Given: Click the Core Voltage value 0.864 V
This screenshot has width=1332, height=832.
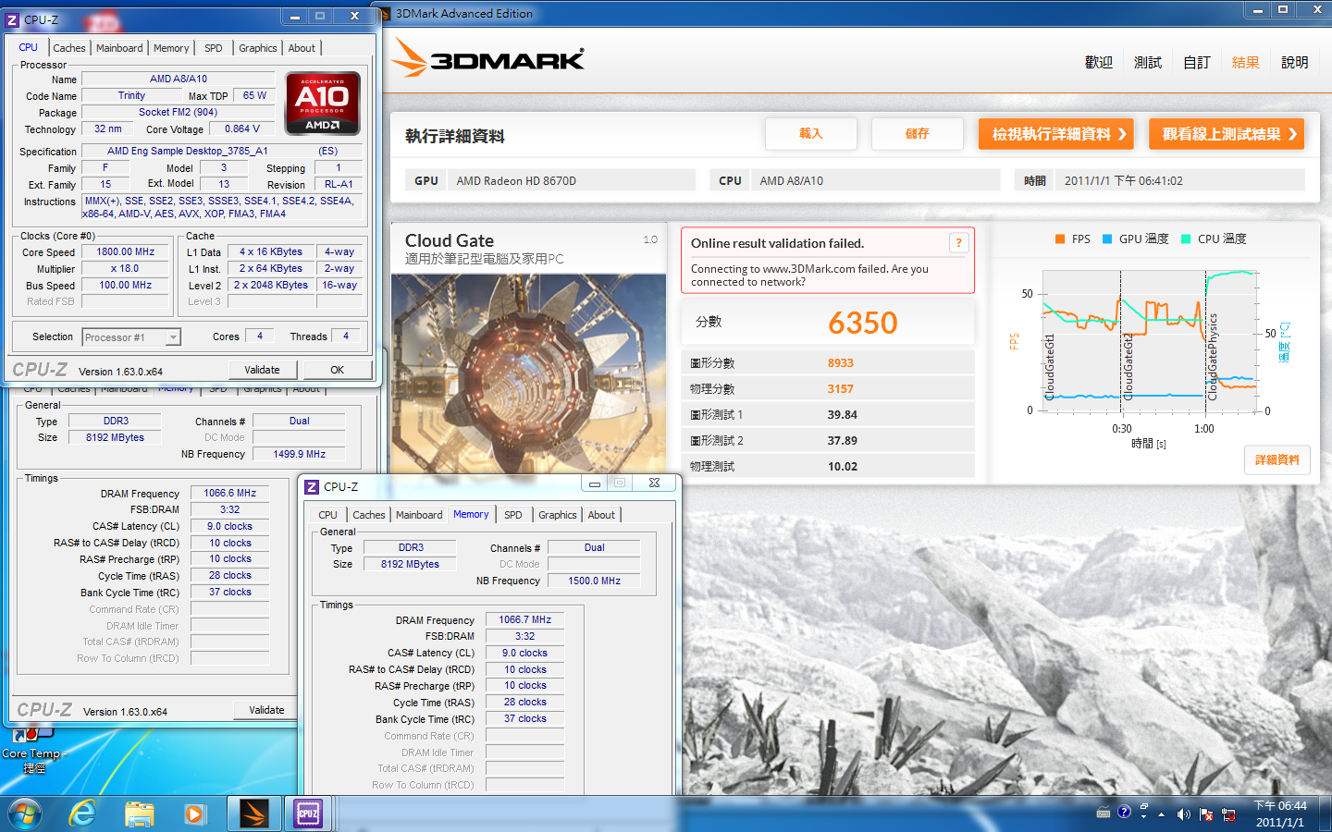Looking at the screenshot, I should pyautogui.click(x=241, y=129).
